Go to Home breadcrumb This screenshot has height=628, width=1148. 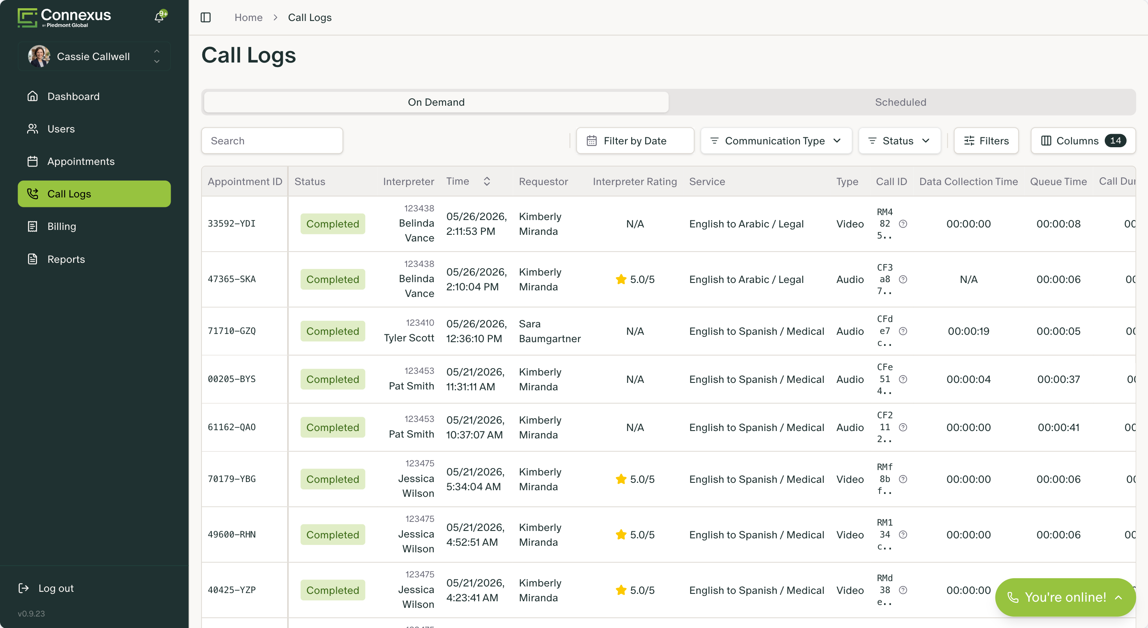[248, 17]
